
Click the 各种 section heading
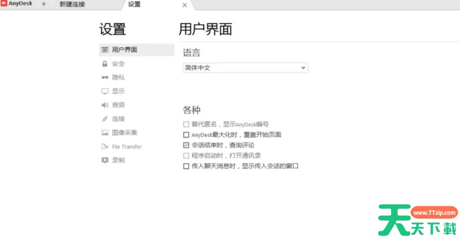coord(192,110)
